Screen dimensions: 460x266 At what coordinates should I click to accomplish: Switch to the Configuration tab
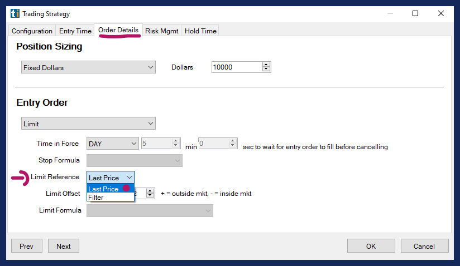(32, 31)
